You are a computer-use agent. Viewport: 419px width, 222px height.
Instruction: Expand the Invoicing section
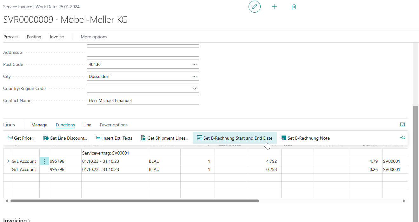[x=17, y=220]
